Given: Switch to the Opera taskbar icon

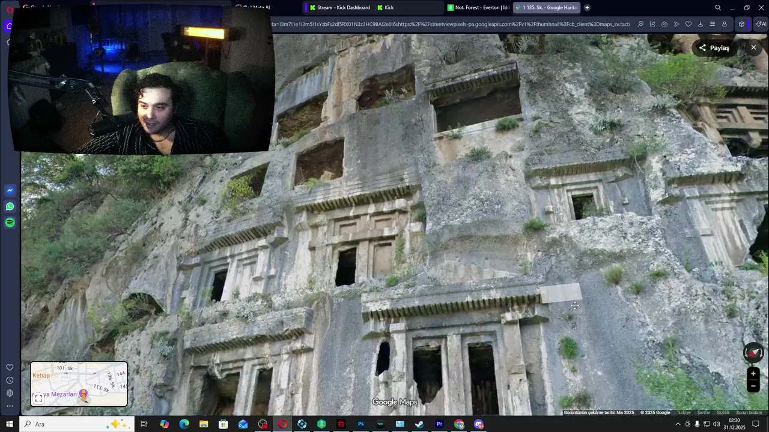Looking at the screenshot, I should pyautogui.click(x=282, y=424).
